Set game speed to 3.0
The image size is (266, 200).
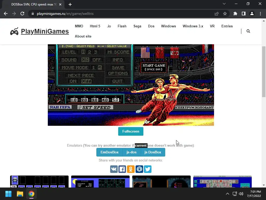point(95,100)
